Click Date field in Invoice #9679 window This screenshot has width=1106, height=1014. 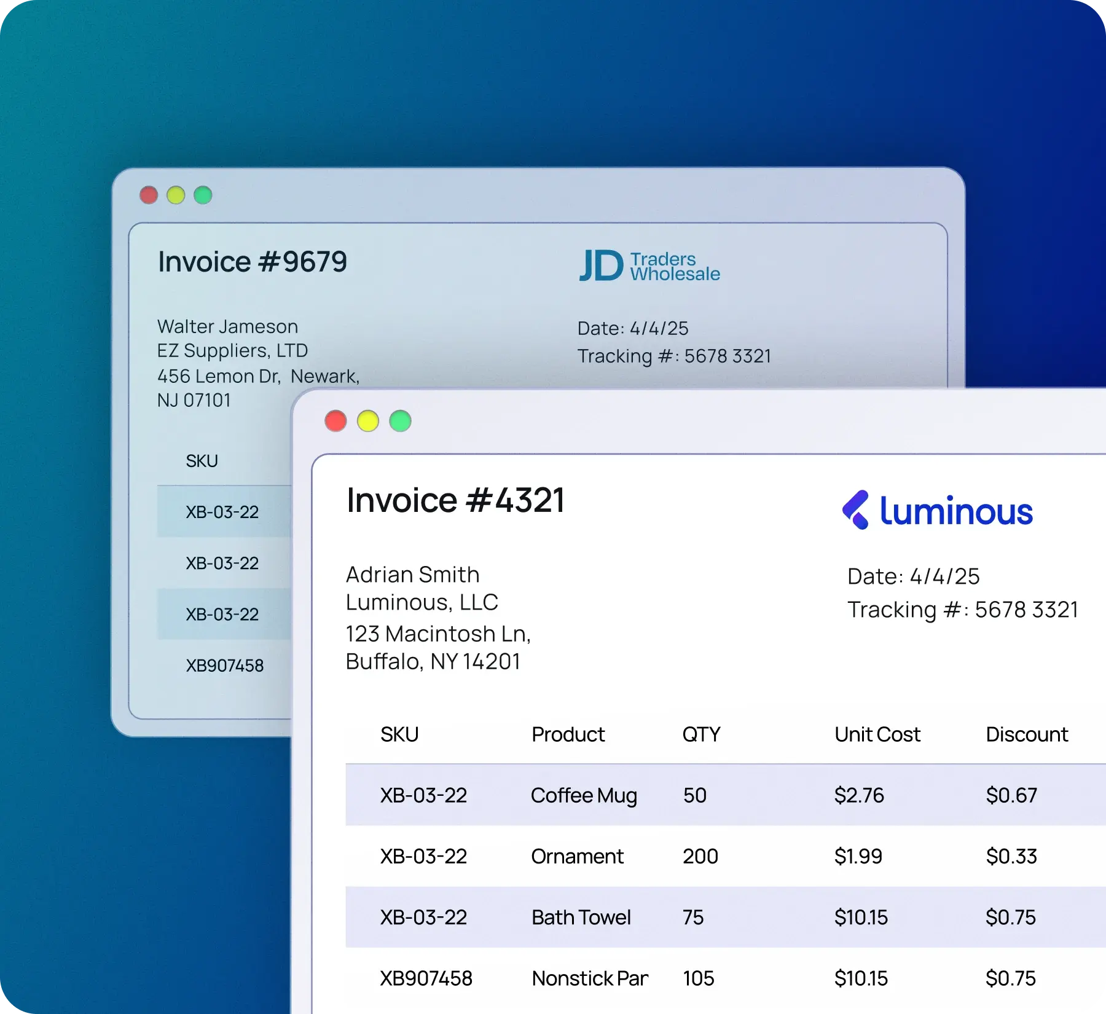(x=633, y=328)
